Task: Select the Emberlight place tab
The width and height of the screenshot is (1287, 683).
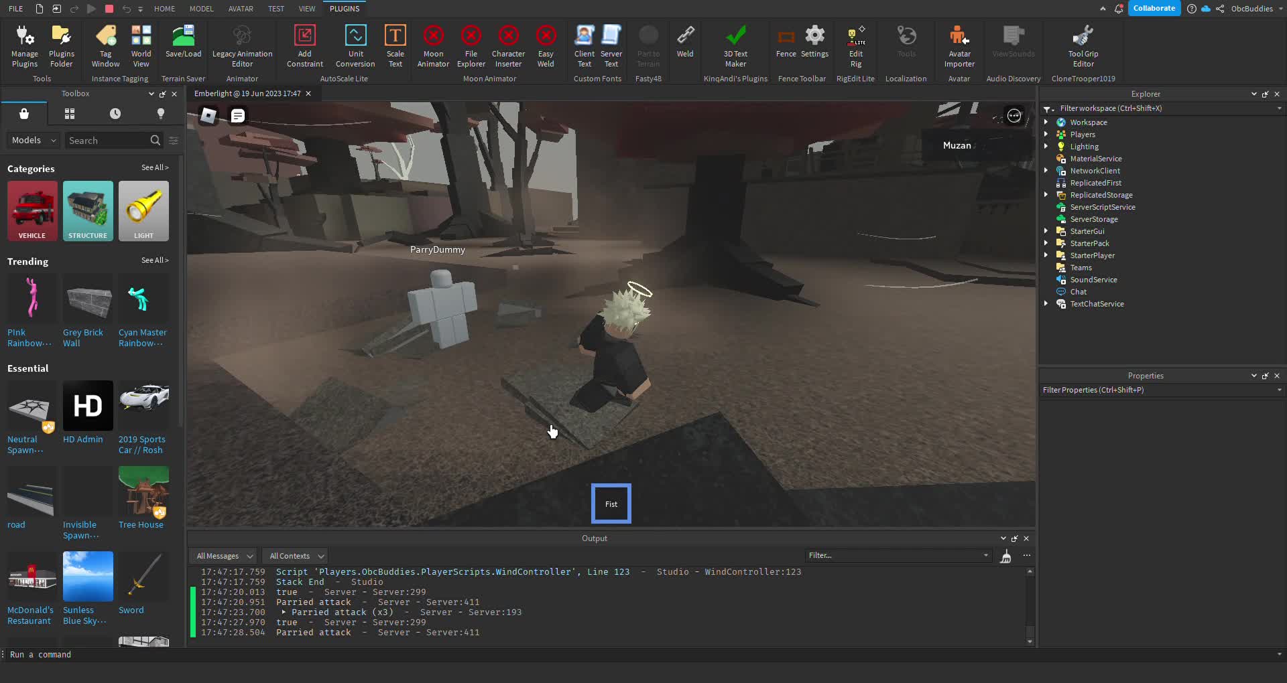Action: pyautogui.click(x=246, y=94)
